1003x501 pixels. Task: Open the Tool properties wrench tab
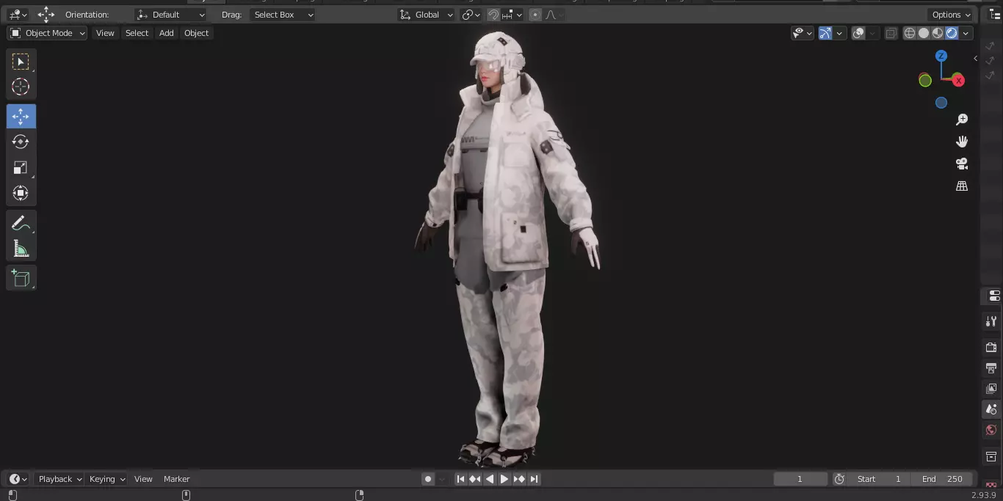point(991,321)
